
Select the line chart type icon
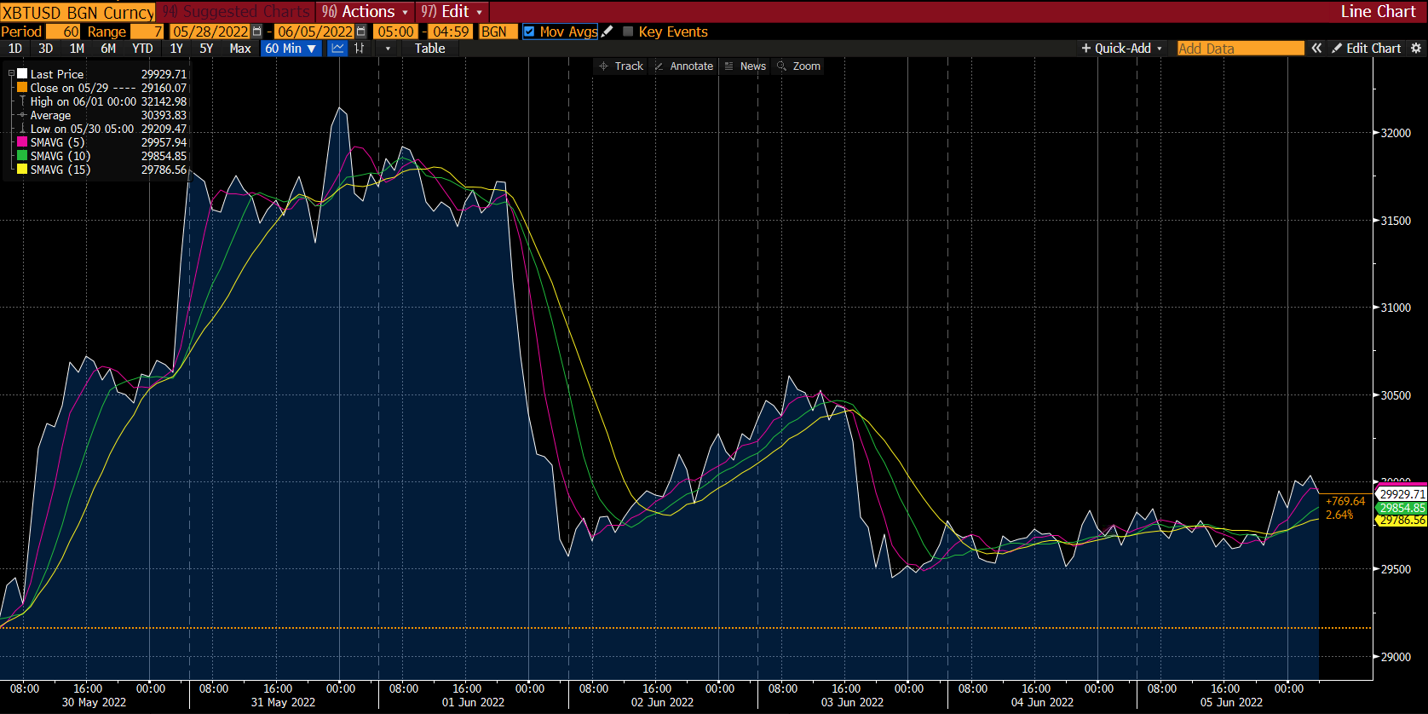pos(338,49)
